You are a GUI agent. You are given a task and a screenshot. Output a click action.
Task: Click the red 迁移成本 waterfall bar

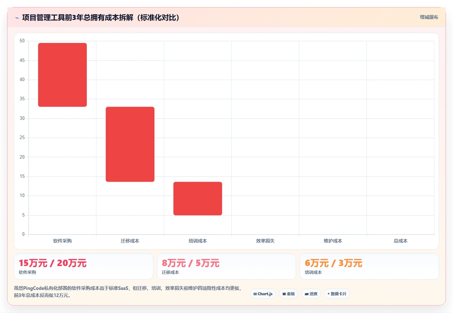click(x=130, y=144)
